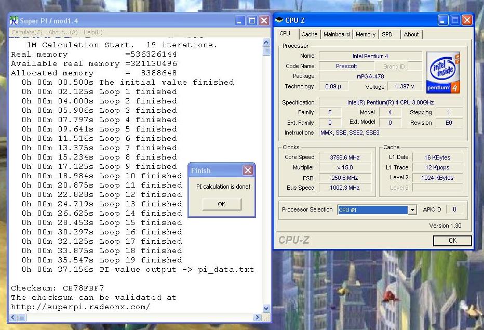Click the Version 1.30 label
The height and width of the screenshot is (330, 484).
pos(445,226)
